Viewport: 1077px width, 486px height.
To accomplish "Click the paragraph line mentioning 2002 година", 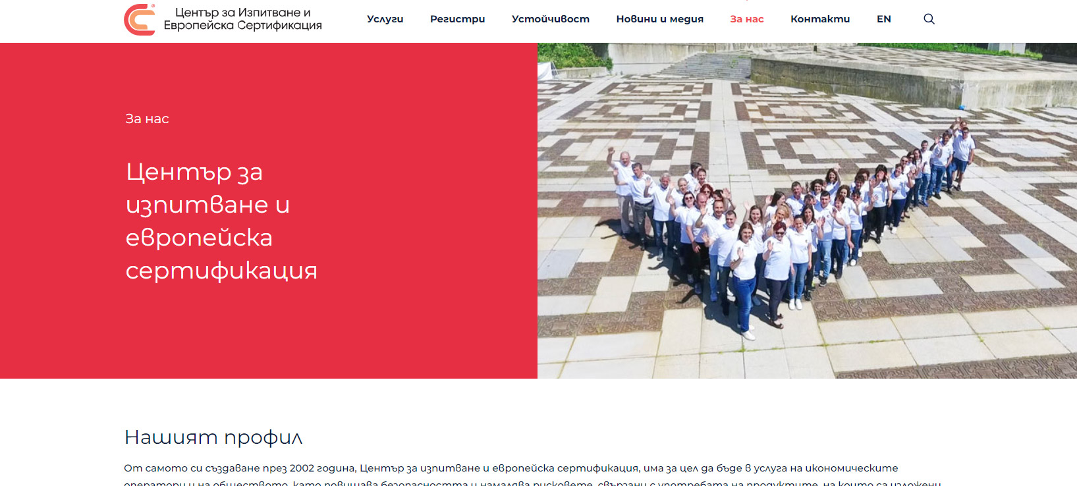I will [511, 468].
